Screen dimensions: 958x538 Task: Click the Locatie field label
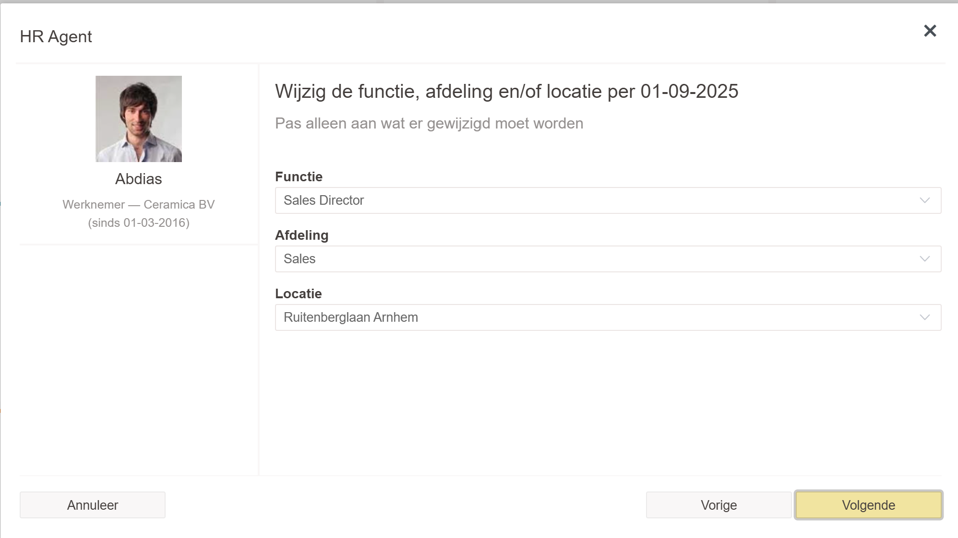click(x=298, y=293)
